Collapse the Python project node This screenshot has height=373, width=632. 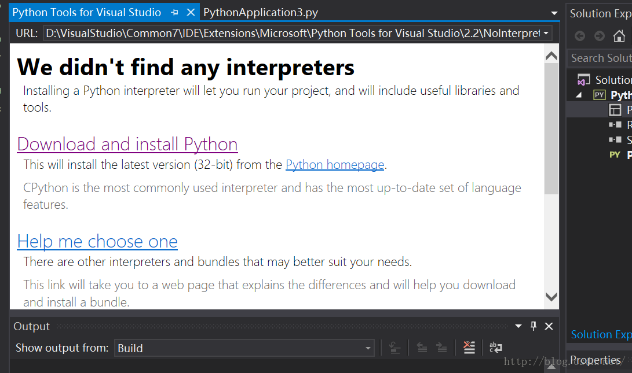click(579, 95)
